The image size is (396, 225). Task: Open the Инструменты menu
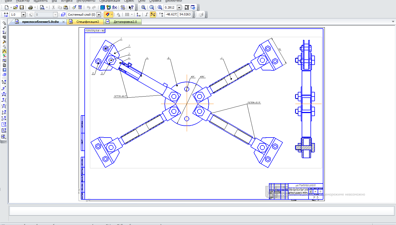click(86, 1)
